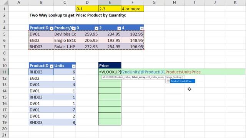Click the table icon beside ProductsUnitsPrice suggestion
246x138 pixels.
tap(168, 81)
